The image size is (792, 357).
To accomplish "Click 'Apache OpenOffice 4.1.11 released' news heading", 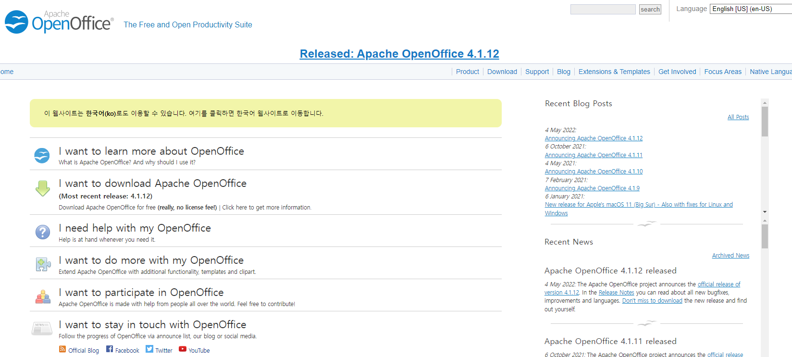I will click(x=610, y=342).
